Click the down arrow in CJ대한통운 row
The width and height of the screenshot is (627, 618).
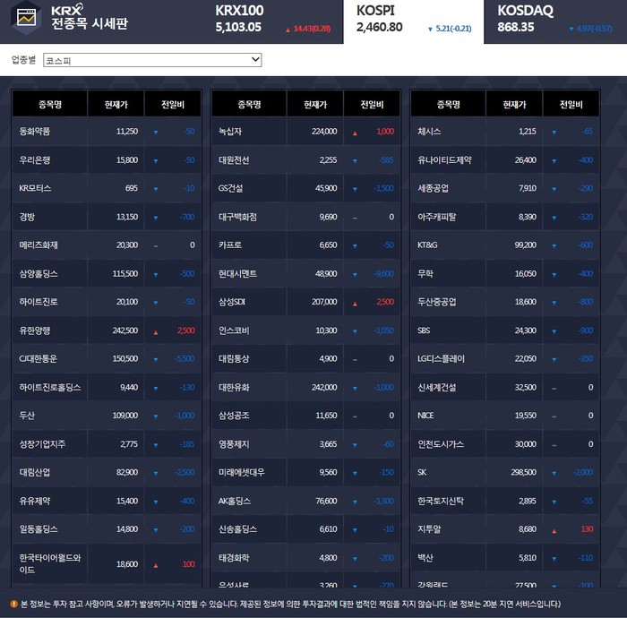click(x=156, y=360)
